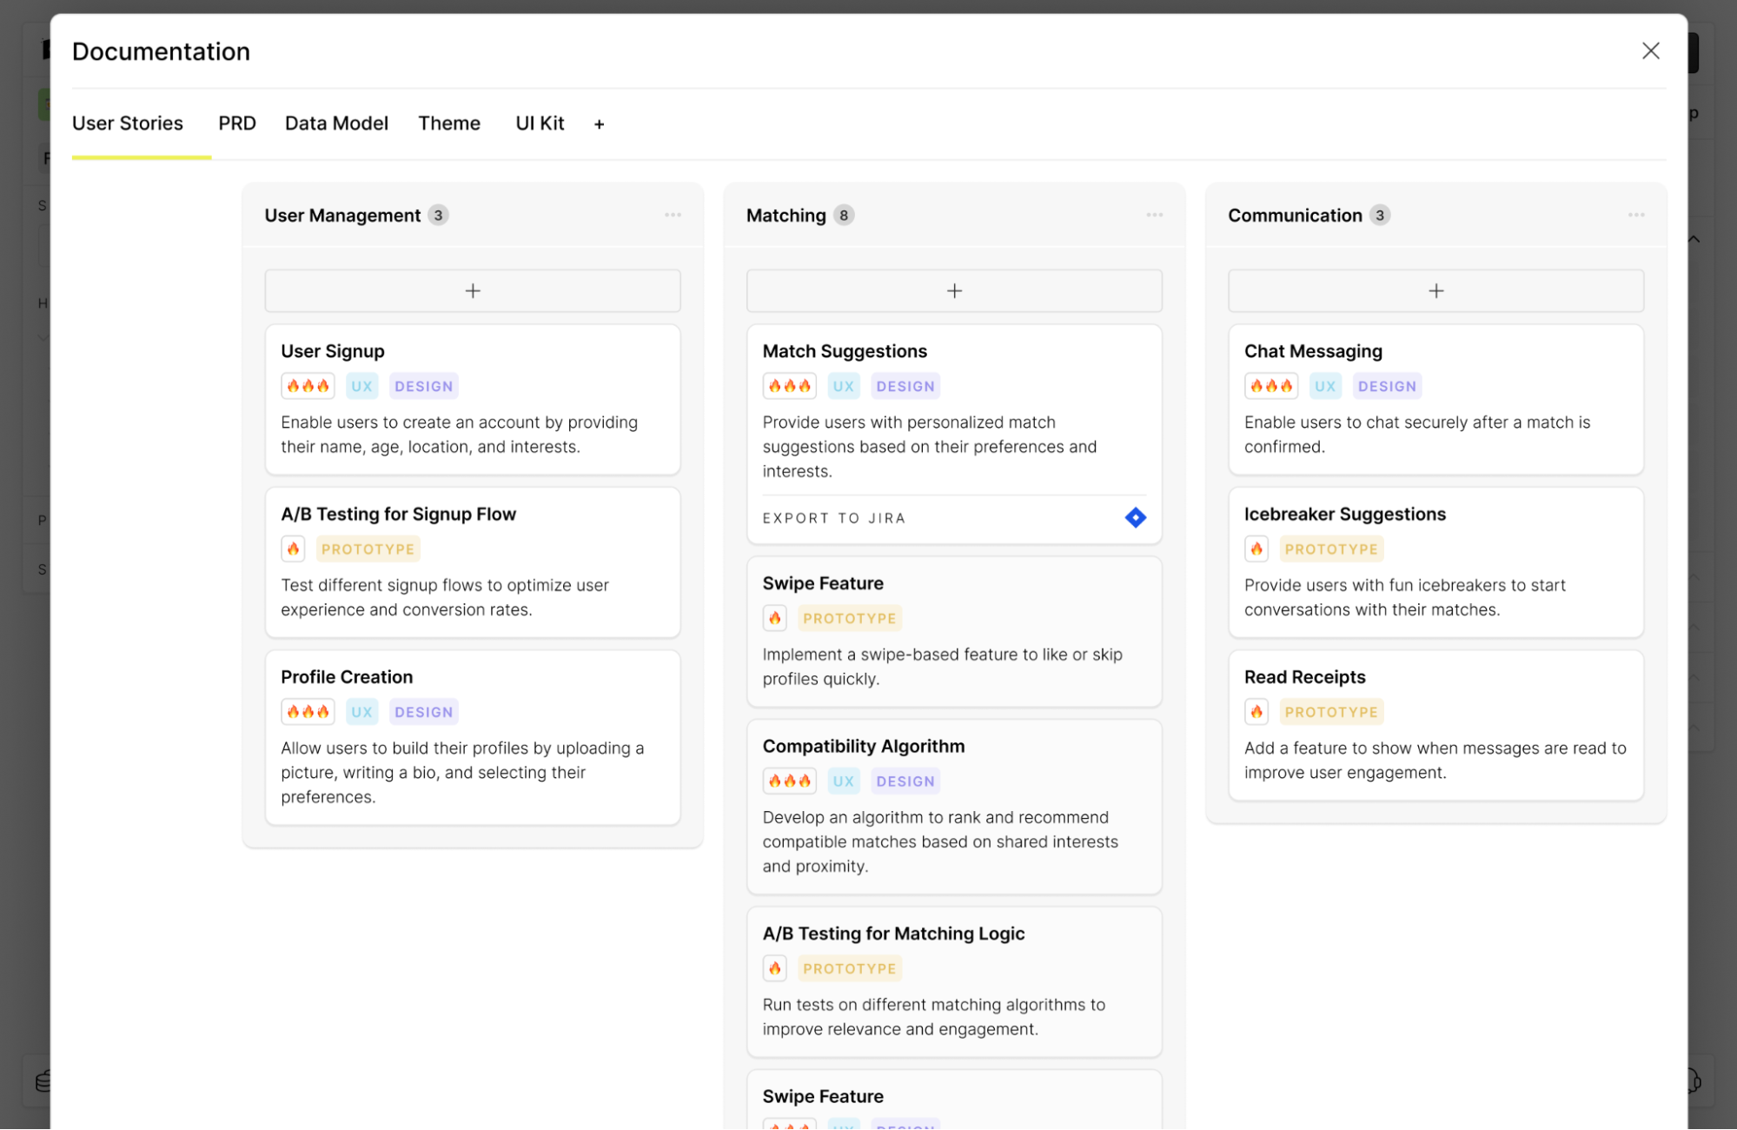Click Export to Jira link
The image size is (1737, 1130).
point(833,518)
